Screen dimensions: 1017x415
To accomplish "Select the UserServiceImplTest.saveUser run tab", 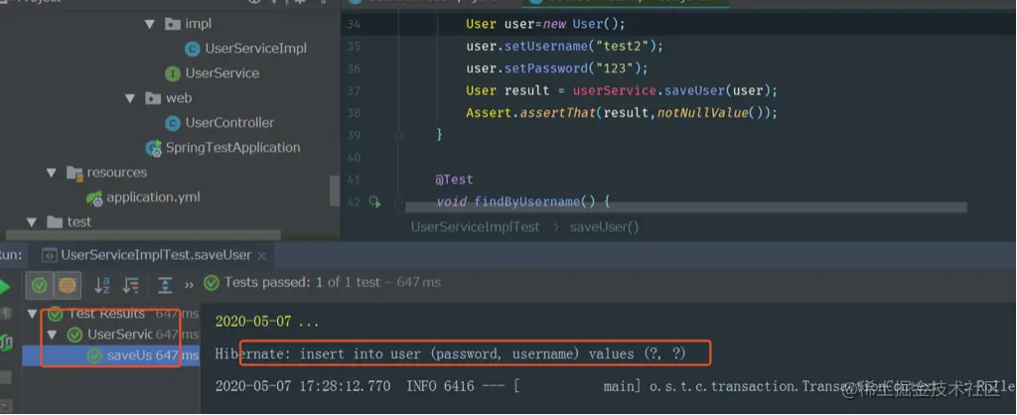I will (x=154, y=255).
